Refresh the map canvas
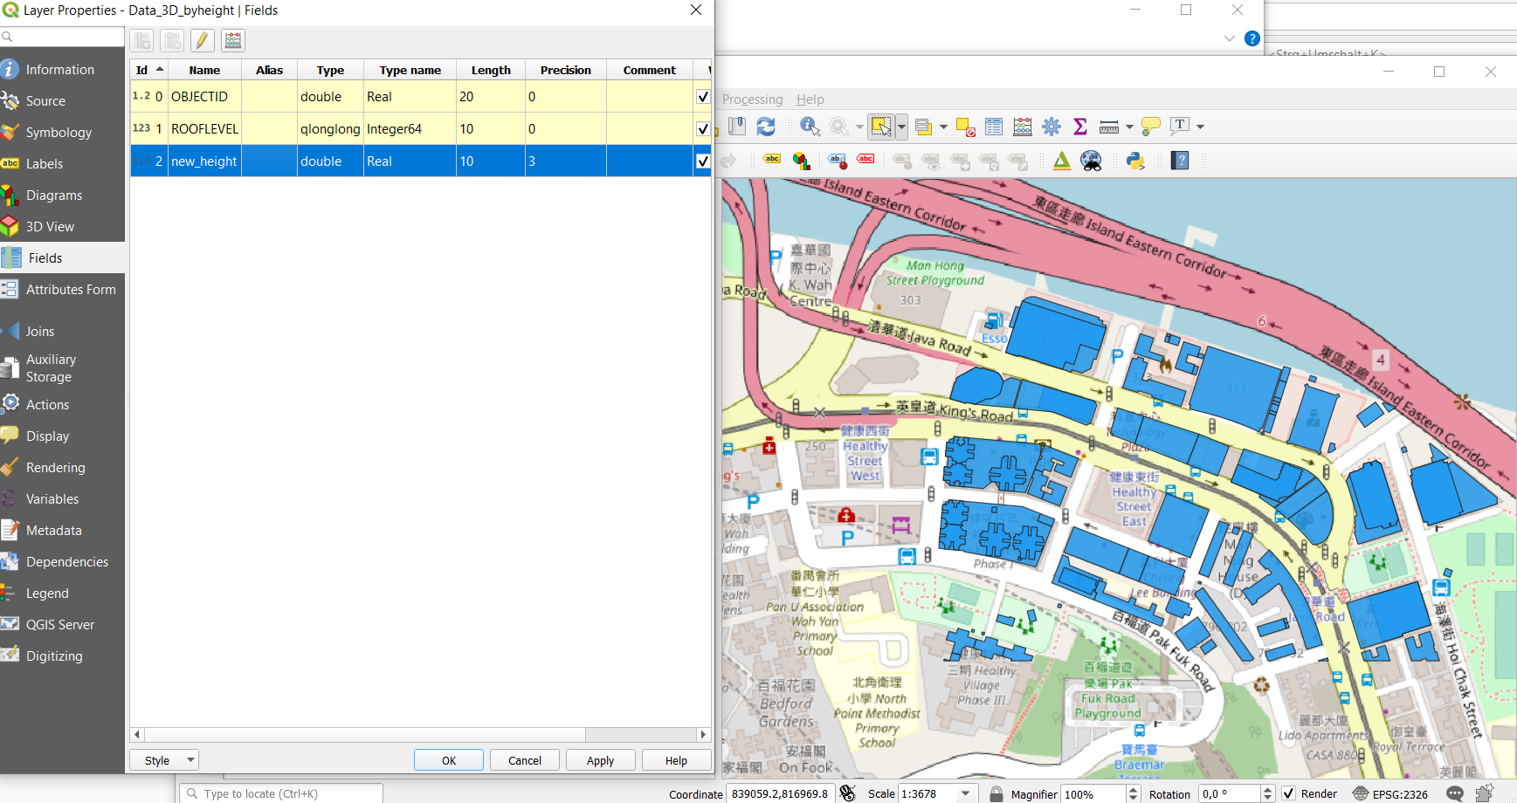This screenshot has width=1517, height=803. coord(766,126)
